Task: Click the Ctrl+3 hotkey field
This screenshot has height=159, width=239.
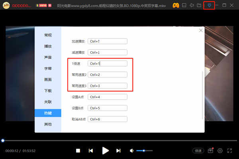Action: (x=108, y=86)
